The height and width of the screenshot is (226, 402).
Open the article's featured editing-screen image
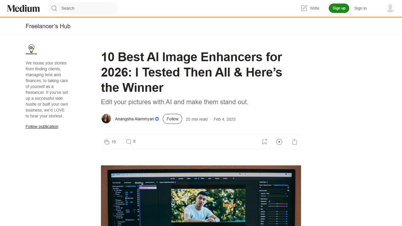tap(201, 196)
